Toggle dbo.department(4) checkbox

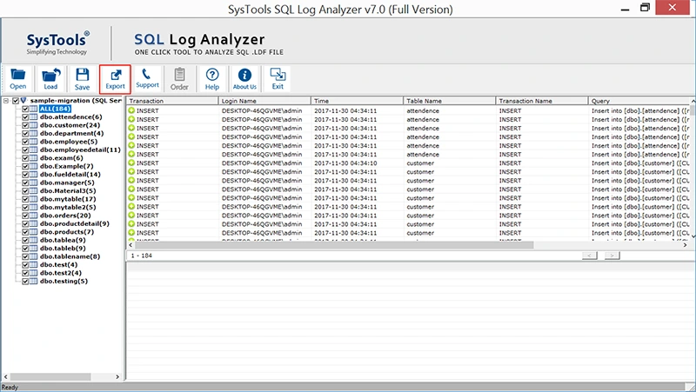25,134
